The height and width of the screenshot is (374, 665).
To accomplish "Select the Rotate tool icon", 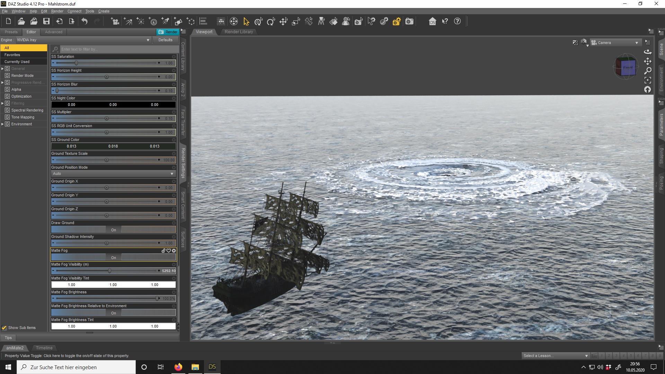I will 271,21.
